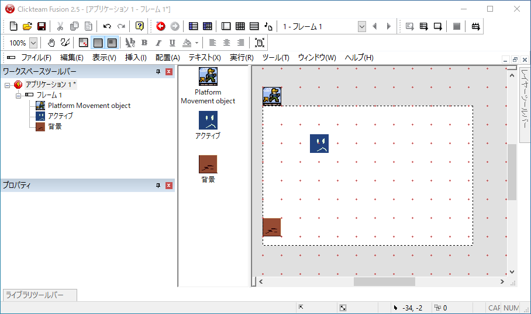
Task: Collapse the フレーム 1 tree node
Action: [18, 95]
